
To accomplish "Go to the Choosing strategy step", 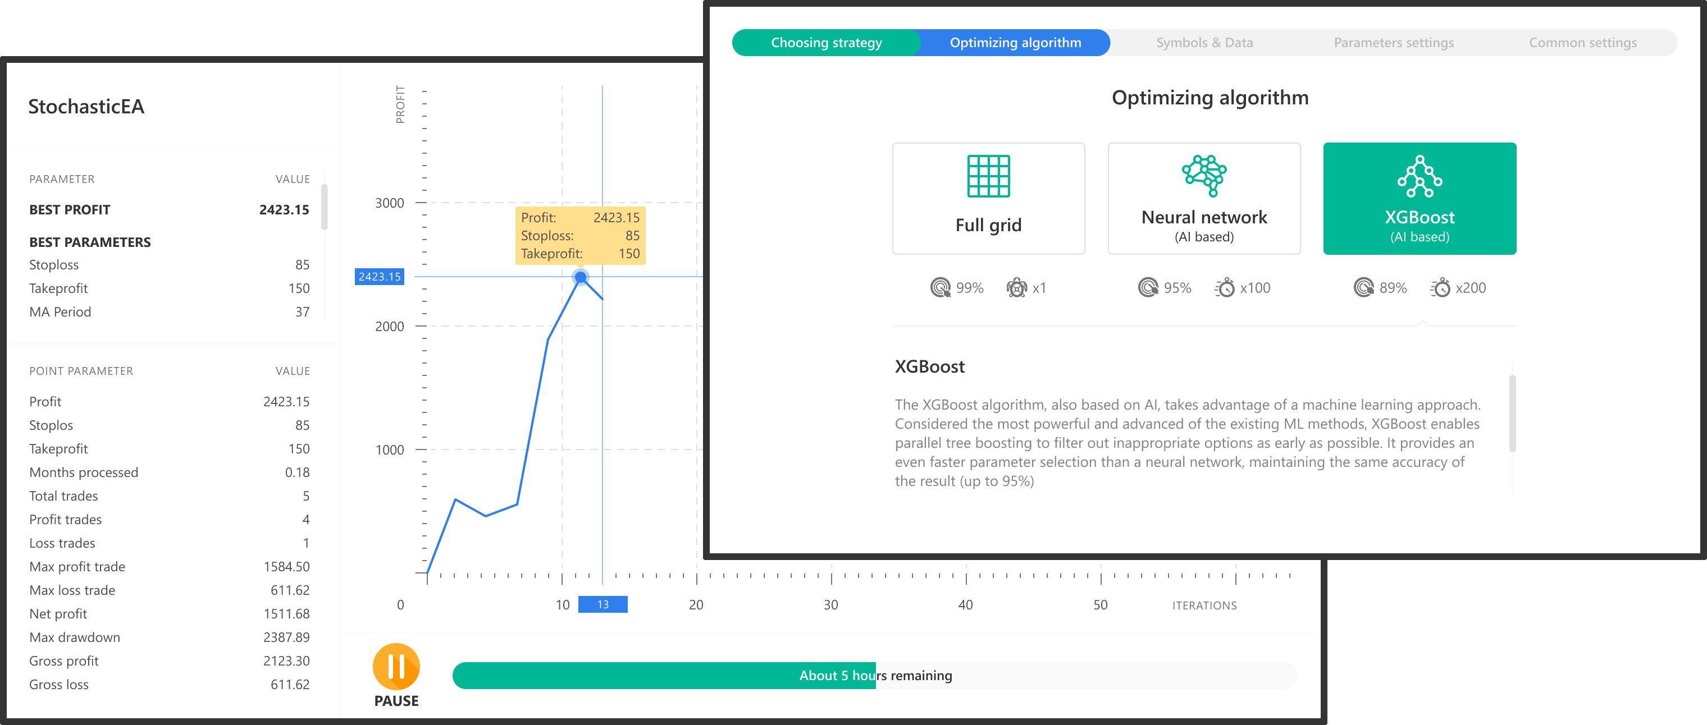I will [x=827, y=43].
